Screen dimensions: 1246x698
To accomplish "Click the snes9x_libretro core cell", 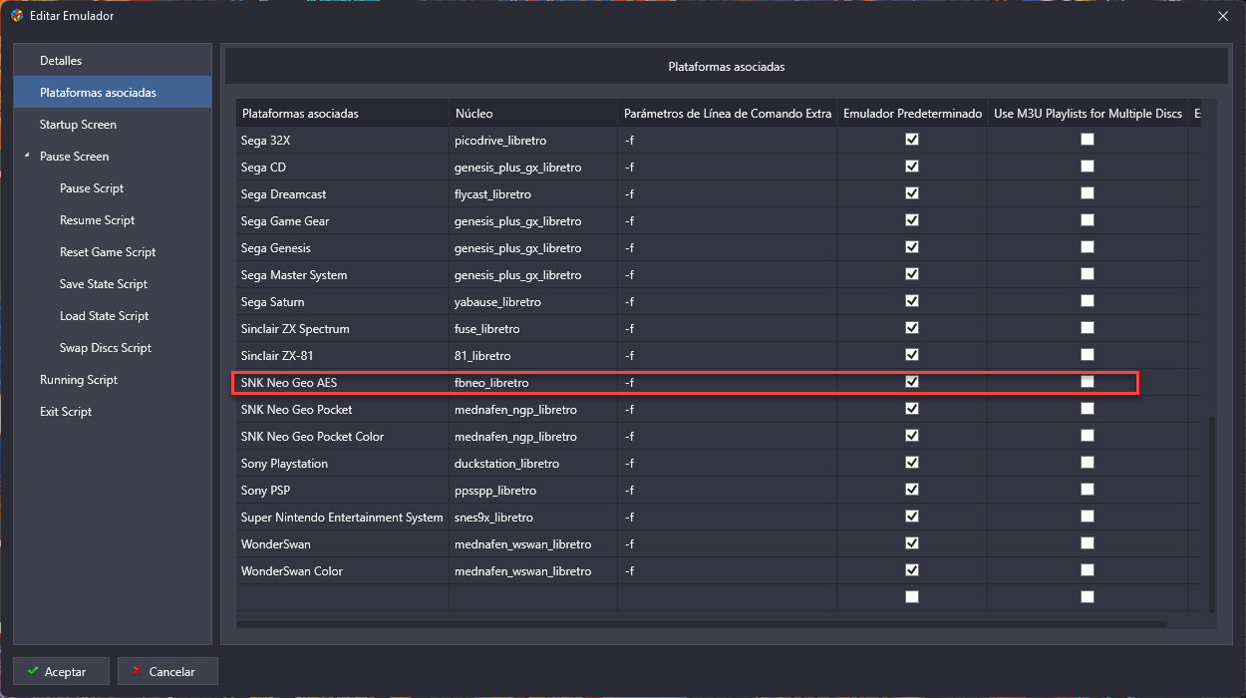I will (x=533, y=517).
